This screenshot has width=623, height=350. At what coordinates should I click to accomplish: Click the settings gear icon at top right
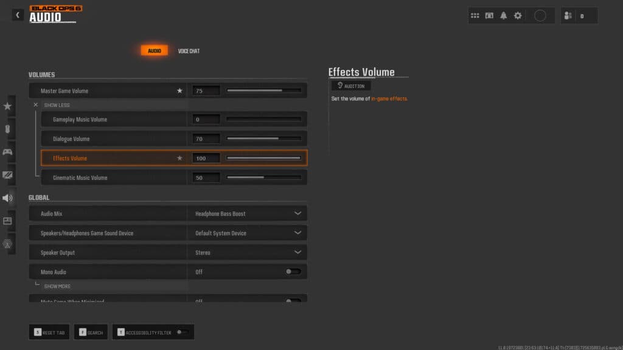pyautogui.click(x=517, y=15)
